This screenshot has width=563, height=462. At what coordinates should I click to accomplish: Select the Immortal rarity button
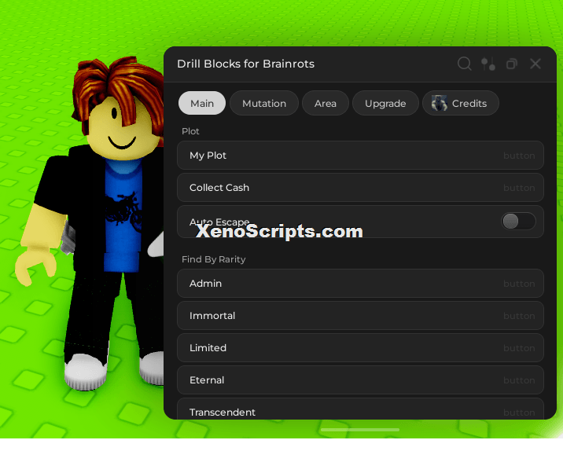(360, 316)
